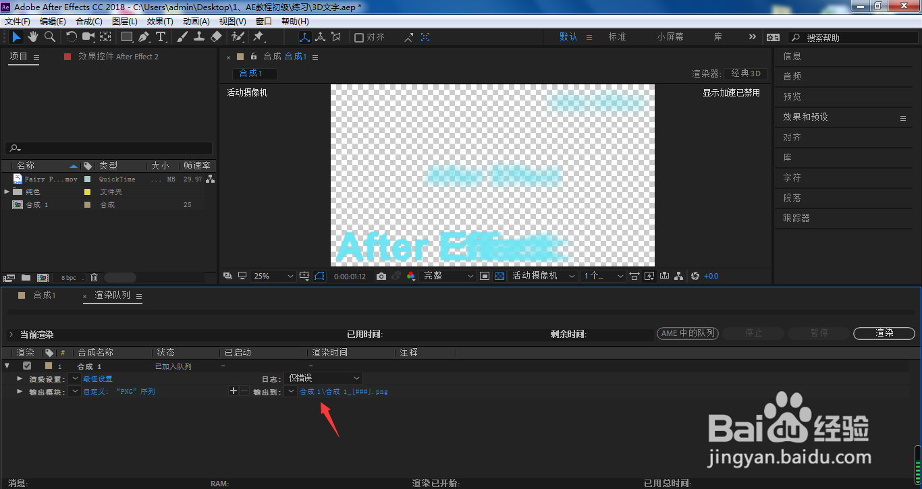This screenshot has height=489, width=922.
Task: Open the 渲染设置 preset dropdown arrow
Action: click(74, 378)
